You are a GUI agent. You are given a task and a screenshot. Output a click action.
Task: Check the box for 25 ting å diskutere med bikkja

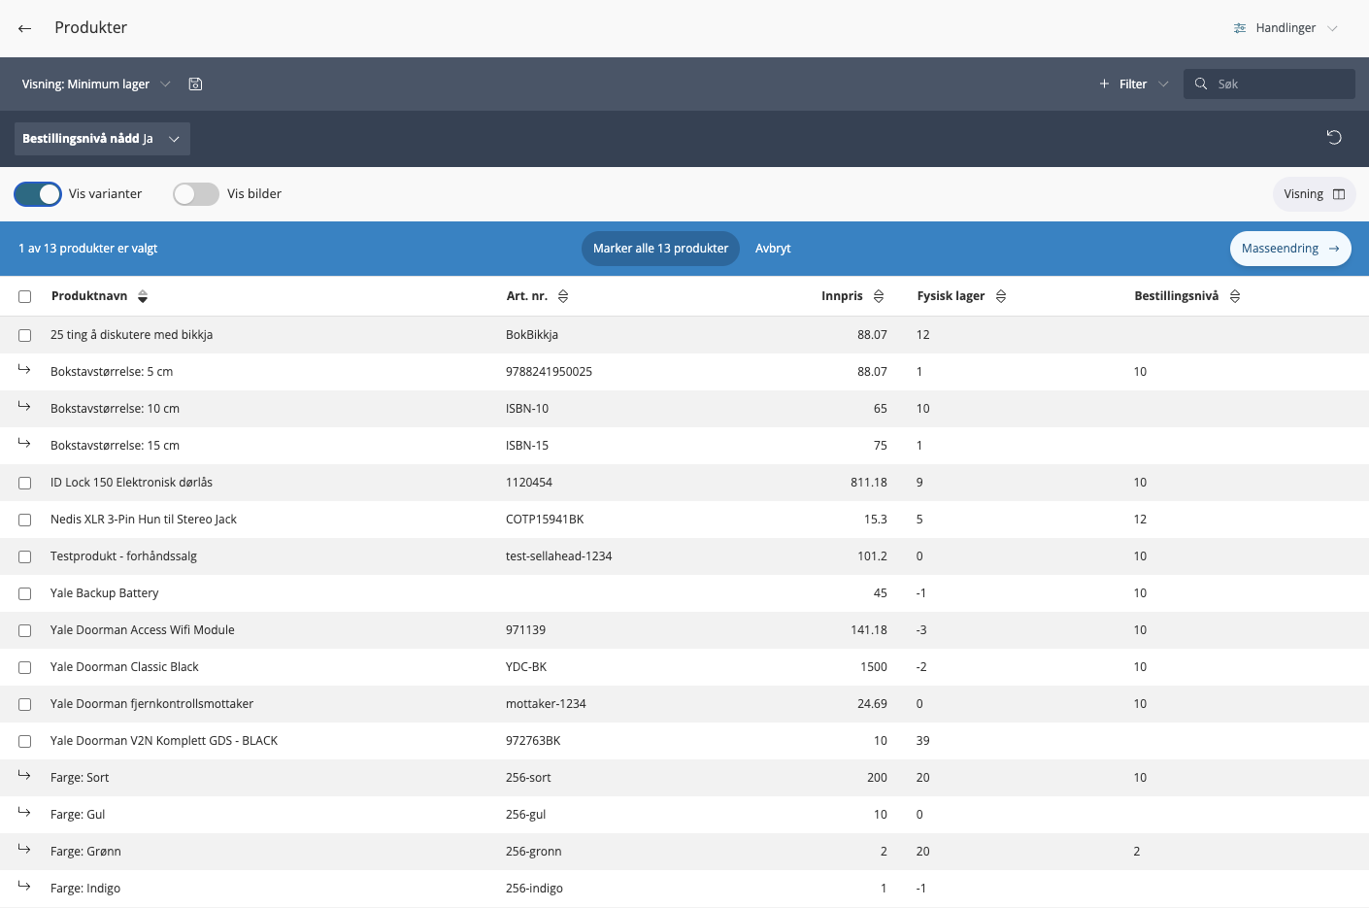[x=25, y=335]
